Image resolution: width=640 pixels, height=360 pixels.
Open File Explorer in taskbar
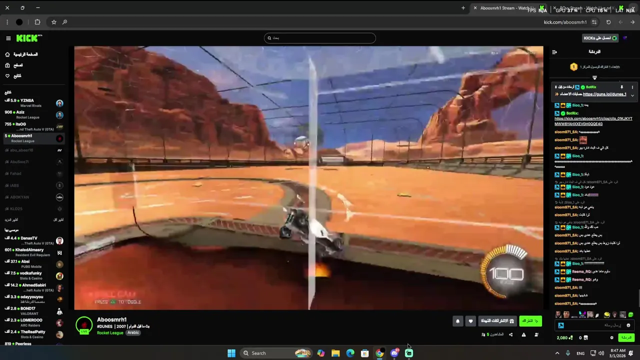(335, 353)
